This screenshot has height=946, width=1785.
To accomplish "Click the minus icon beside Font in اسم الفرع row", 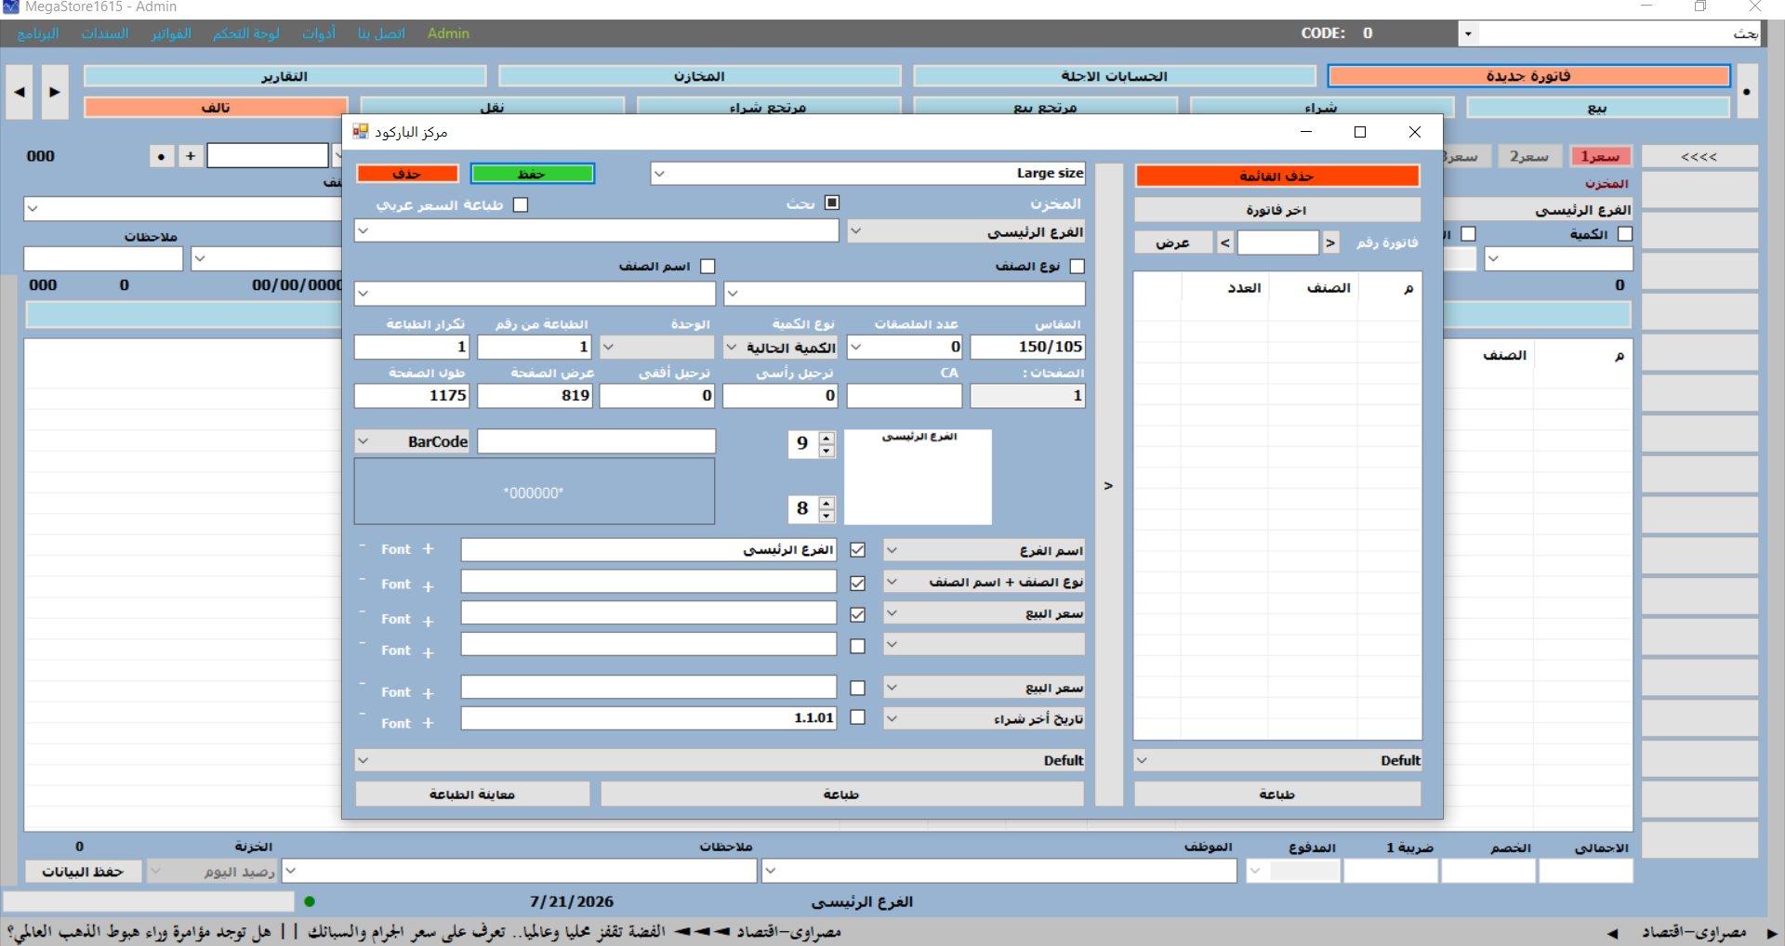I will [x=363, y=545].
